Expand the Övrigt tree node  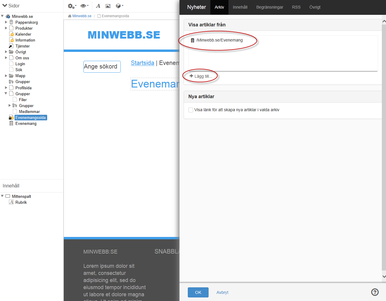[x=6, y=52]
